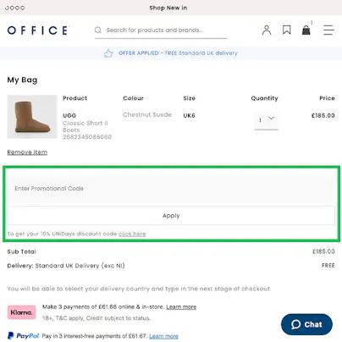342x342 pixels.
Task: Open the quantity dropdown
Action: click(x=267, y=120)
